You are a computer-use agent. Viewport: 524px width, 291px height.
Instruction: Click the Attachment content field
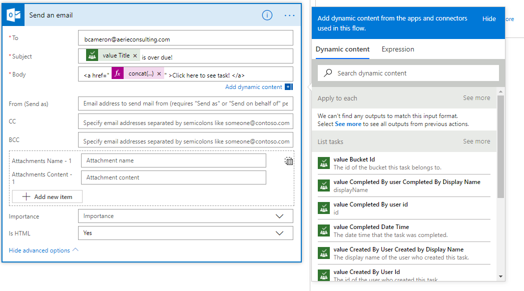click(x=174, y=177)
